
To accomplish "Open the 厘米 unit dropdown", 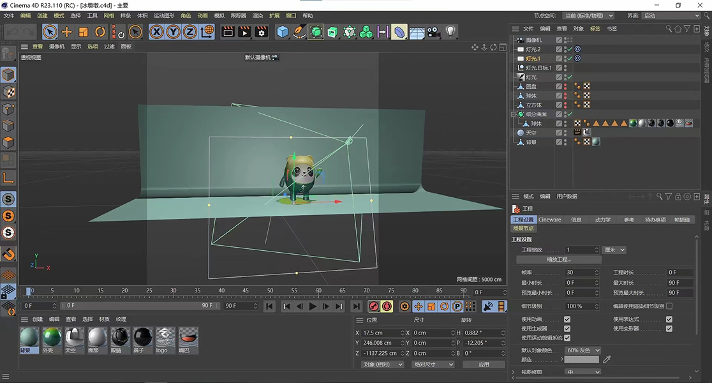I will point(614,250).
